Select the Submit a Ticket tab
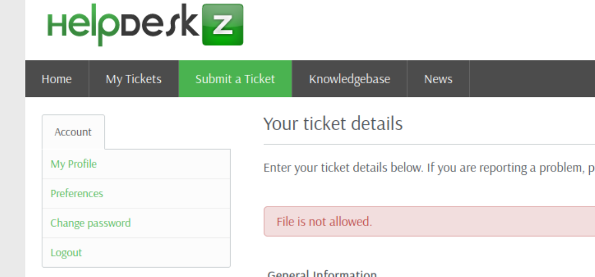Image resolution: width=595 pixels, height=277 pixels. click(235, 79)
